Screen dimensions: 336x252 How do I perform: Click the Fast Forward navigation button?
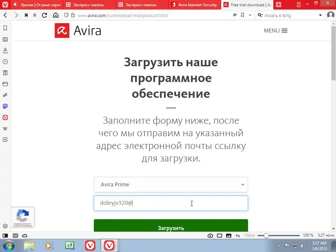point(35,15)
